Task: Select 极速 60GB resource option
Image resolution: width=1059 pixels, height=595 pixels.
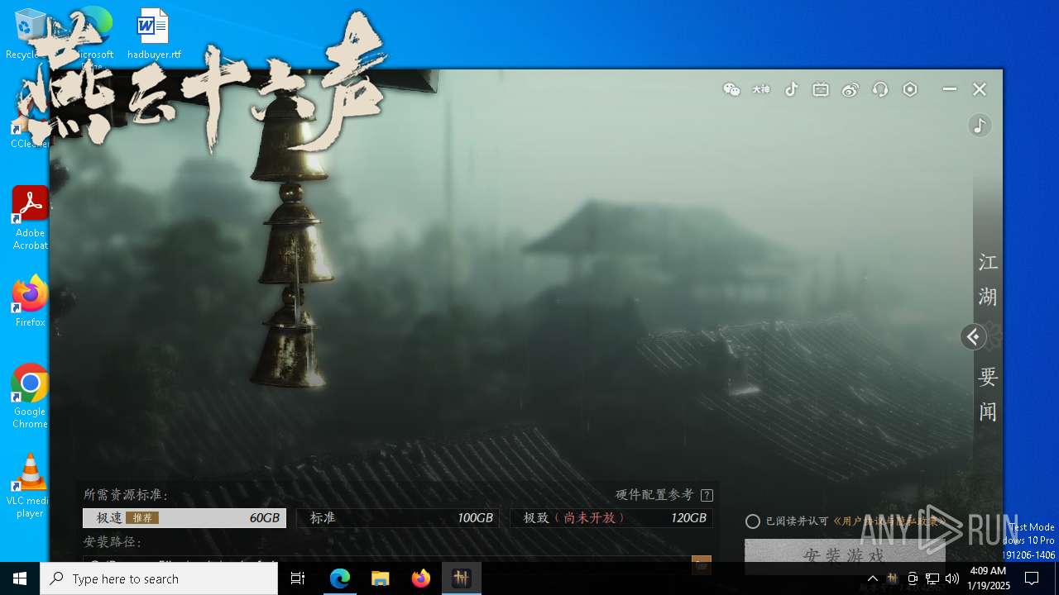Action: pos(184,518)
